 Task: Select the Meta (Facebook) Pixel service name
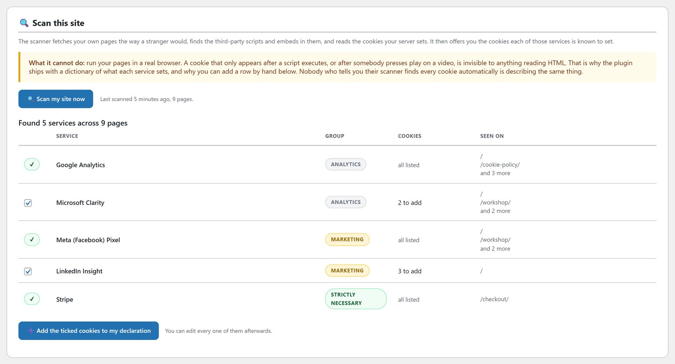coord(88,240)
